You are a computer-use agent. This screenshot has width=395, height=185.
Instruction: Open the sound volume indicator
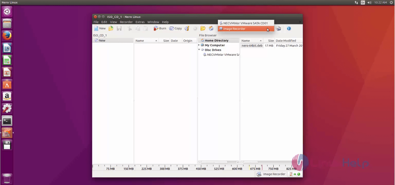click(370, 3)
